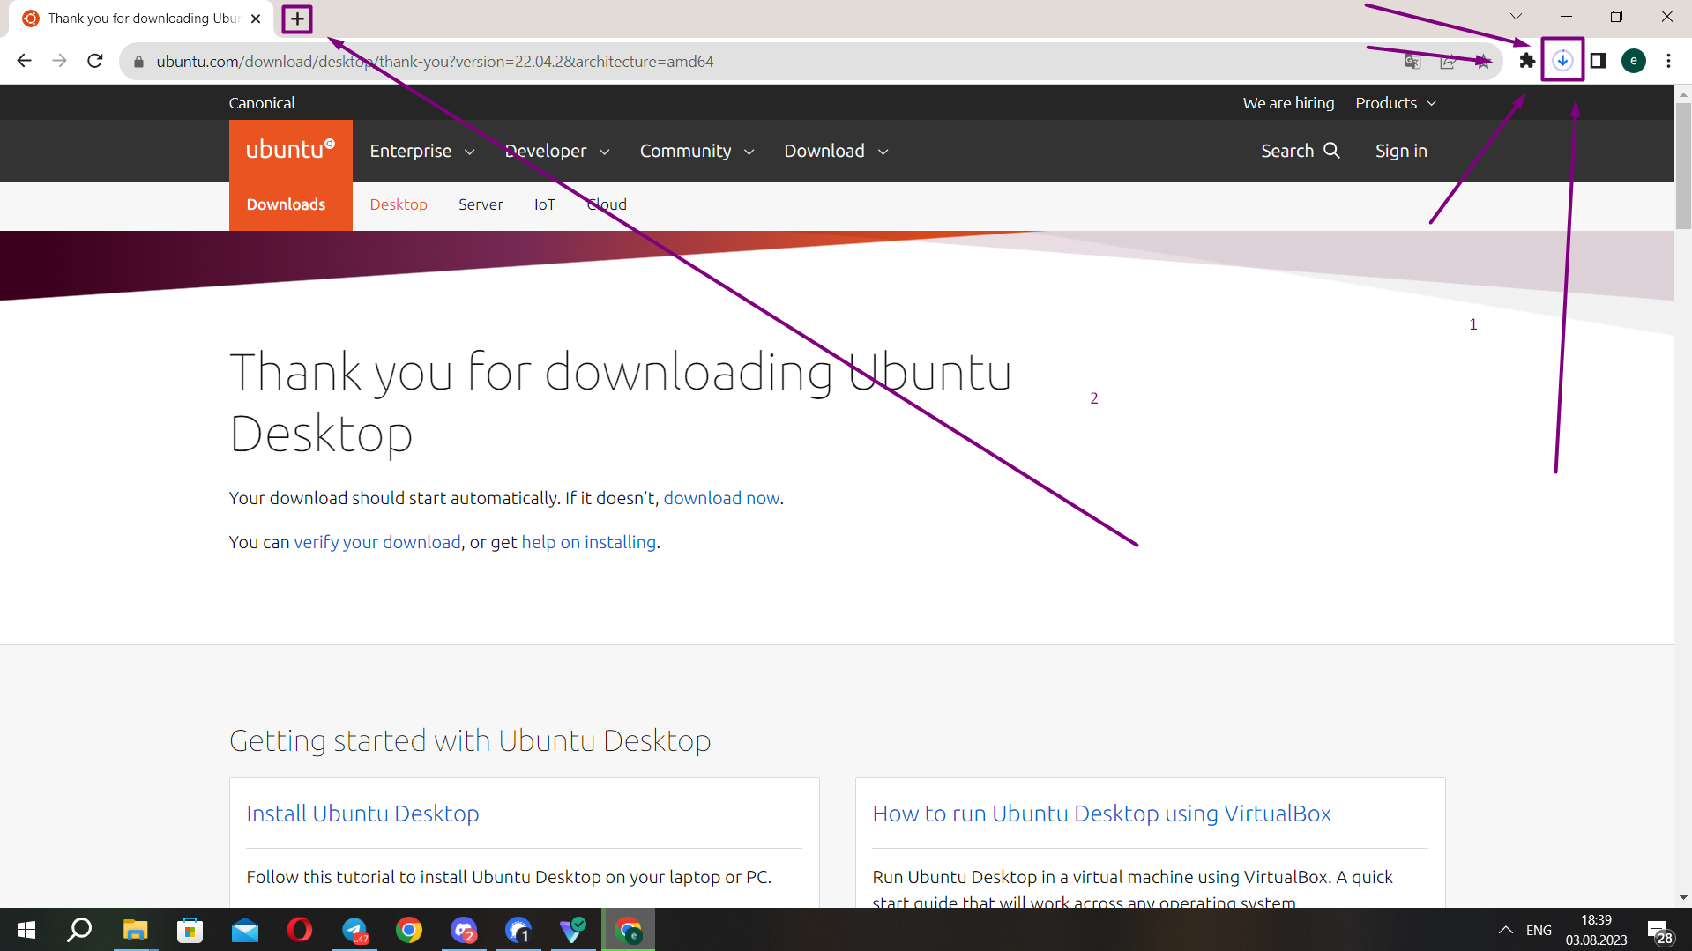1692x951 pixels.
Task: Open We are hiring link
Action: click(x=1288, y=103)
